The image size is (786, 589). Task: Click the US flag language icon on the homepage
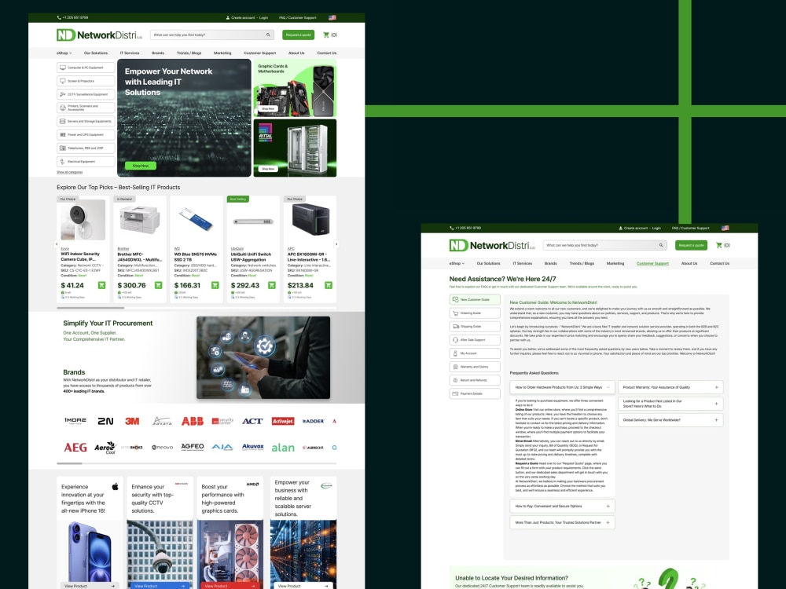coord(332,17)
